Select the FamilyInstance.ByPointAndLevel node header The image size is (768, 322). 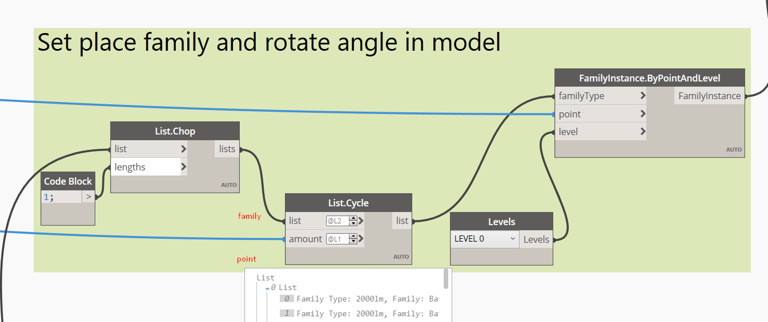coord(649,78)
